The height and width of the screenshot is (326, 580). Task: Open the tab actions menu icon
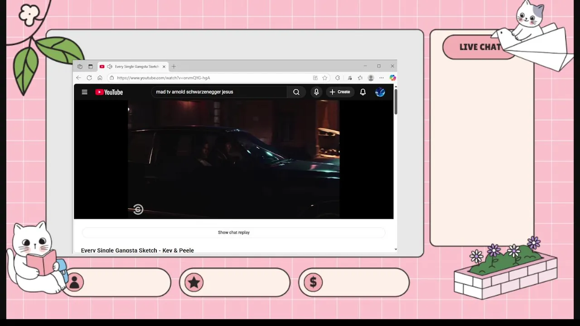(90, 67)
